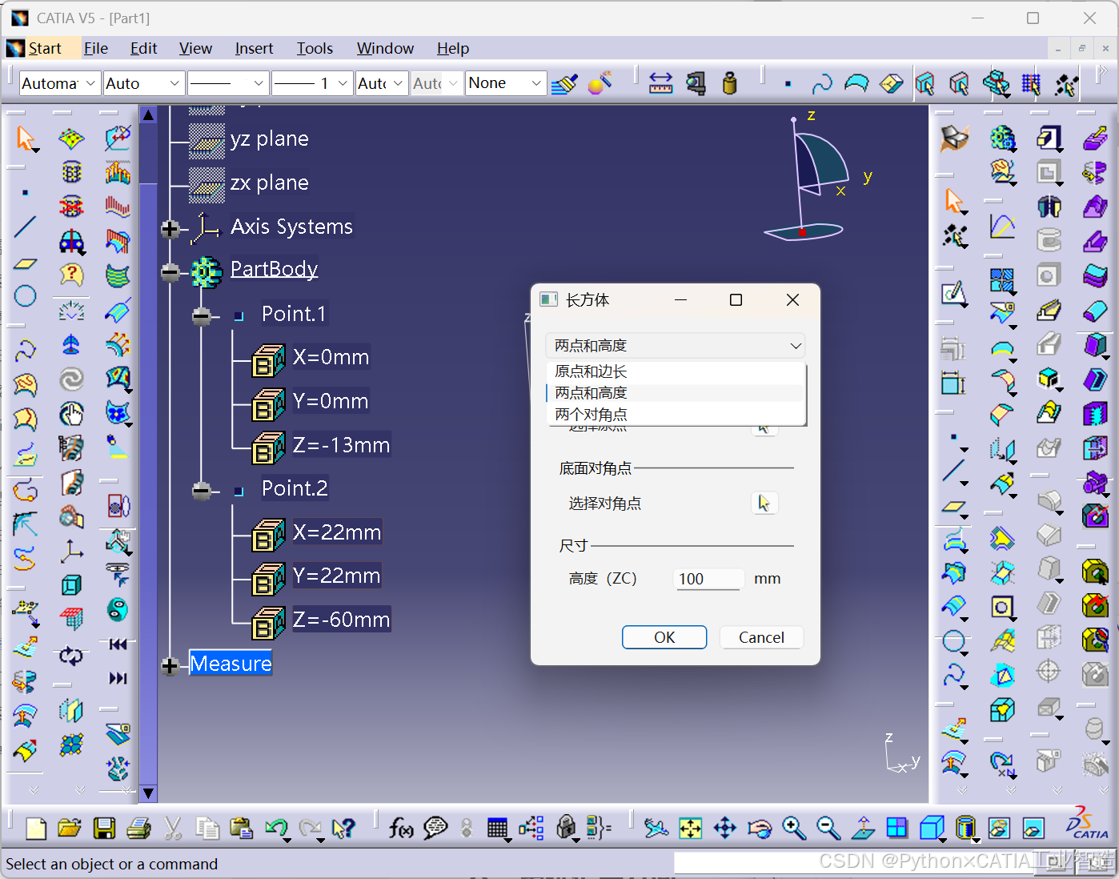Open the line thickness 1 dropdown
This screenshot has width=1119, height=879.
pos(312,83)
